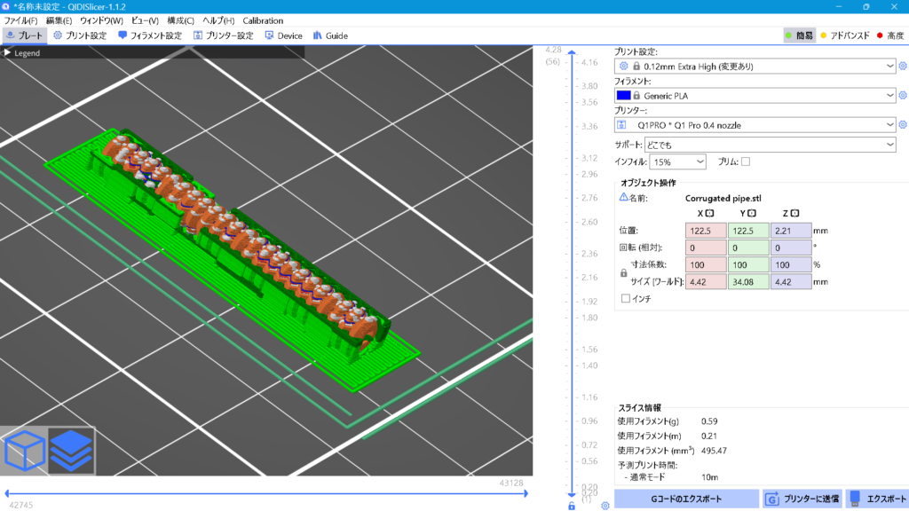
Task: Click the vertical layer slider settings gear
Action: [605, 506]
